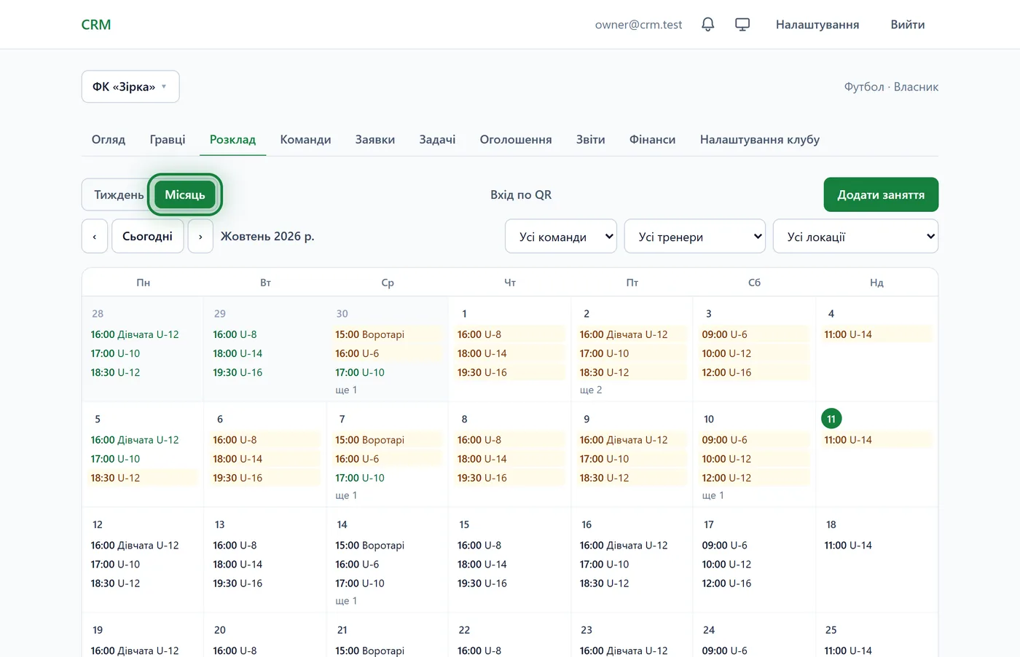Open the notifications bell icon
This screenshot has height=657, width=1020.
click(707, 25)
